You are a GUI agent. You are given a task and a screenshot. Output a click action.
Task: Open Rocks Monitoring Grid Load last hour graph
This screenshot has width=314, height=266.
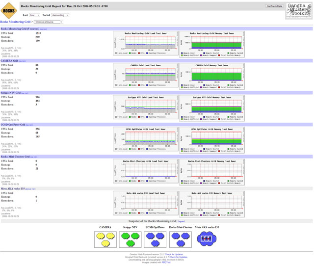[146, 43]
